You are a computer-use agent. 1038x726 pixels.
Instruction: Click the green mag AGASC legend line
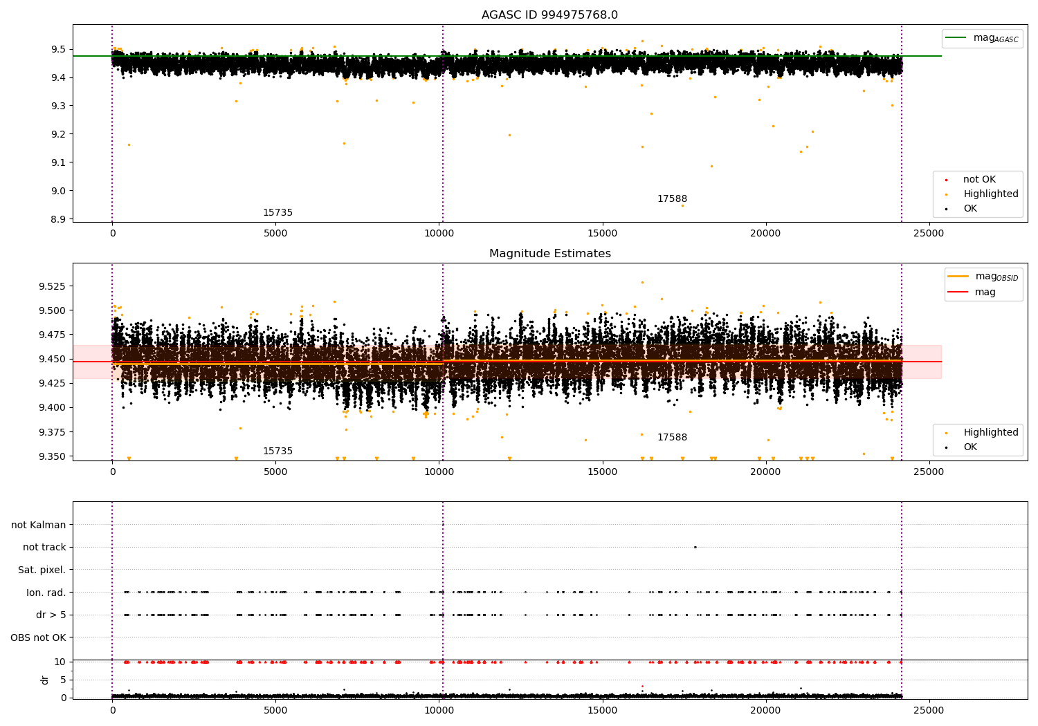(956, 38)
